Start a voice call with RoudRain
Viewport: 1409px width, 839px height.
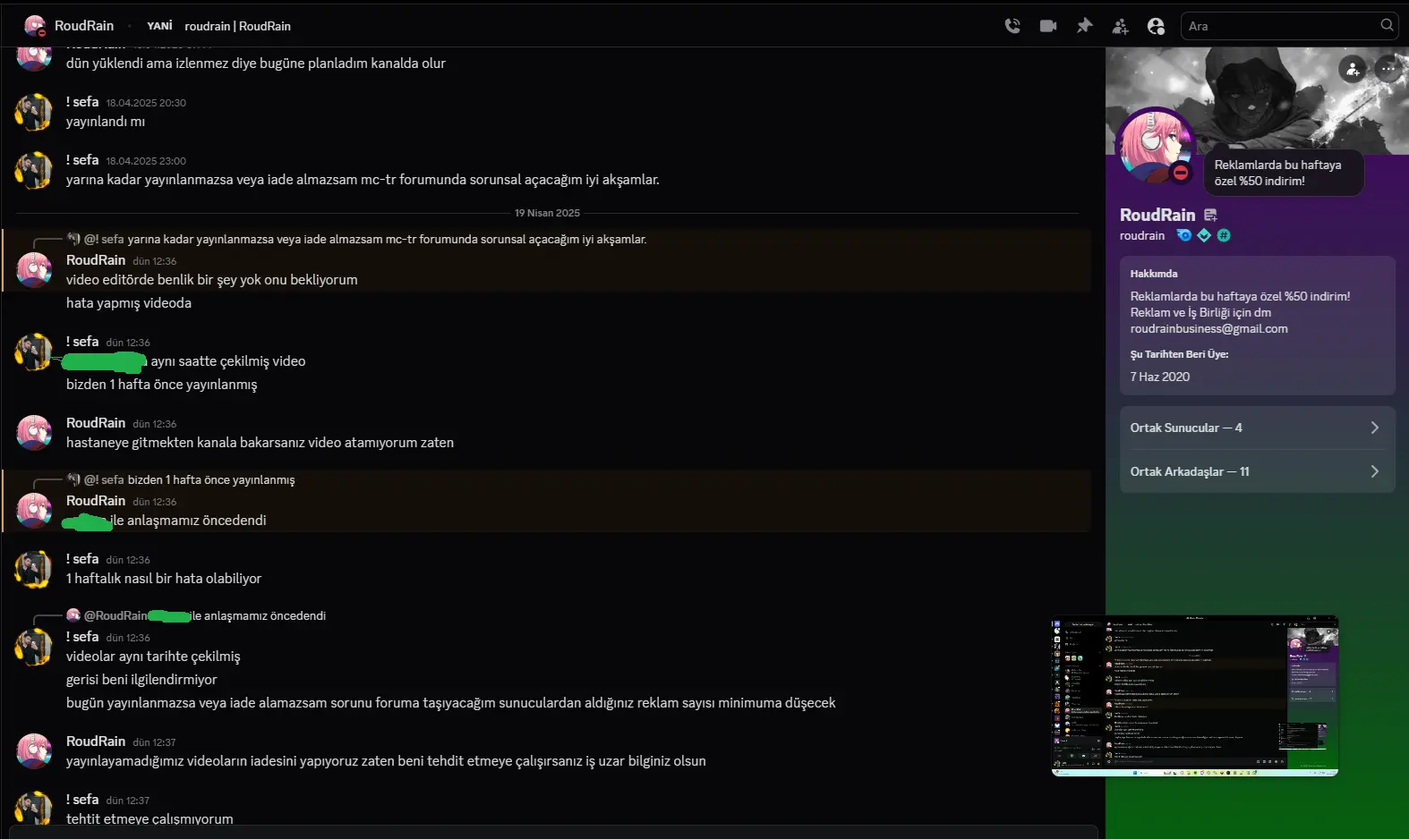tap(1012, 26)
